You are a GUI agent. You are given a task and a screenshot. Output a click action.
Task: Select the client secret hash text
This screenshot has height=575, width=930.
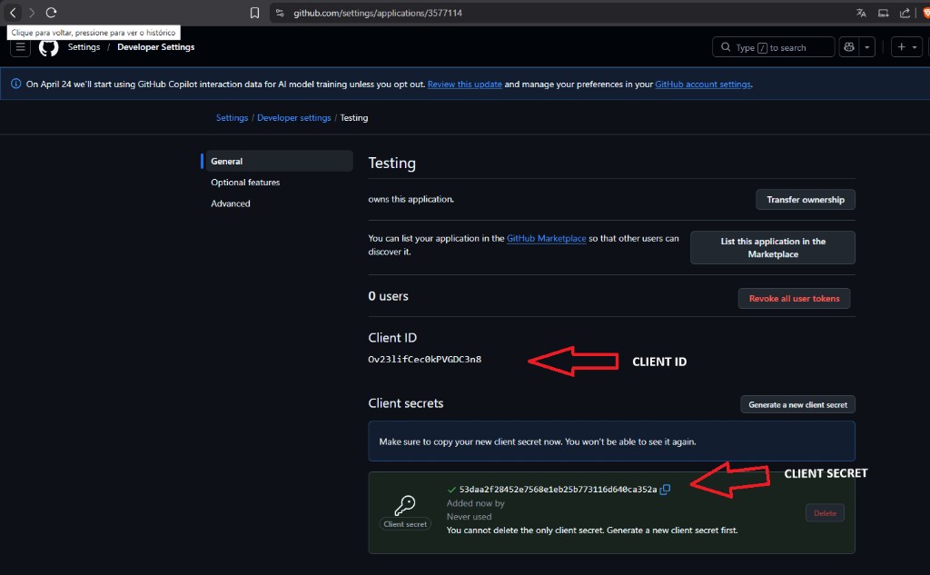coord(558,490)
